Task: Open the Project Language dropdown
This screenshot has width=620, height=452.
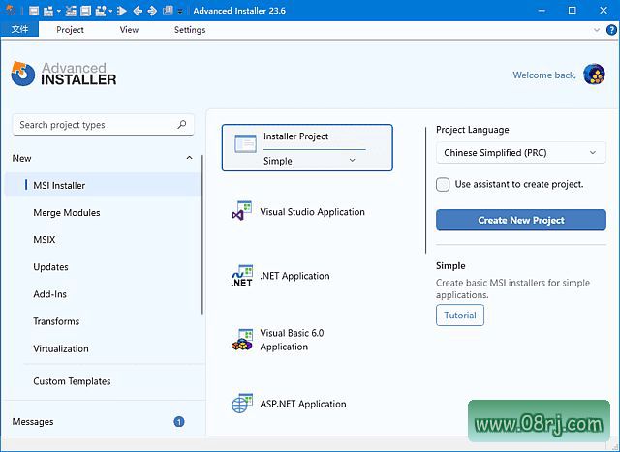Action: pos(521,153)
